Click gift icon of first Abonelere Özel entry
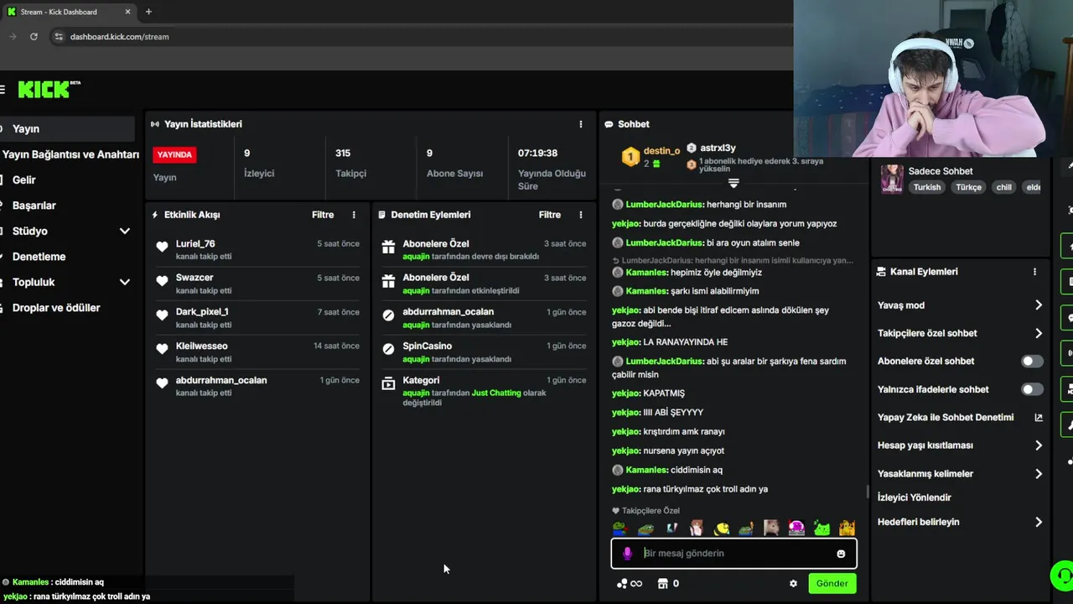The height and width of the screenshot is (604, 1073). (x=388, y=247)
